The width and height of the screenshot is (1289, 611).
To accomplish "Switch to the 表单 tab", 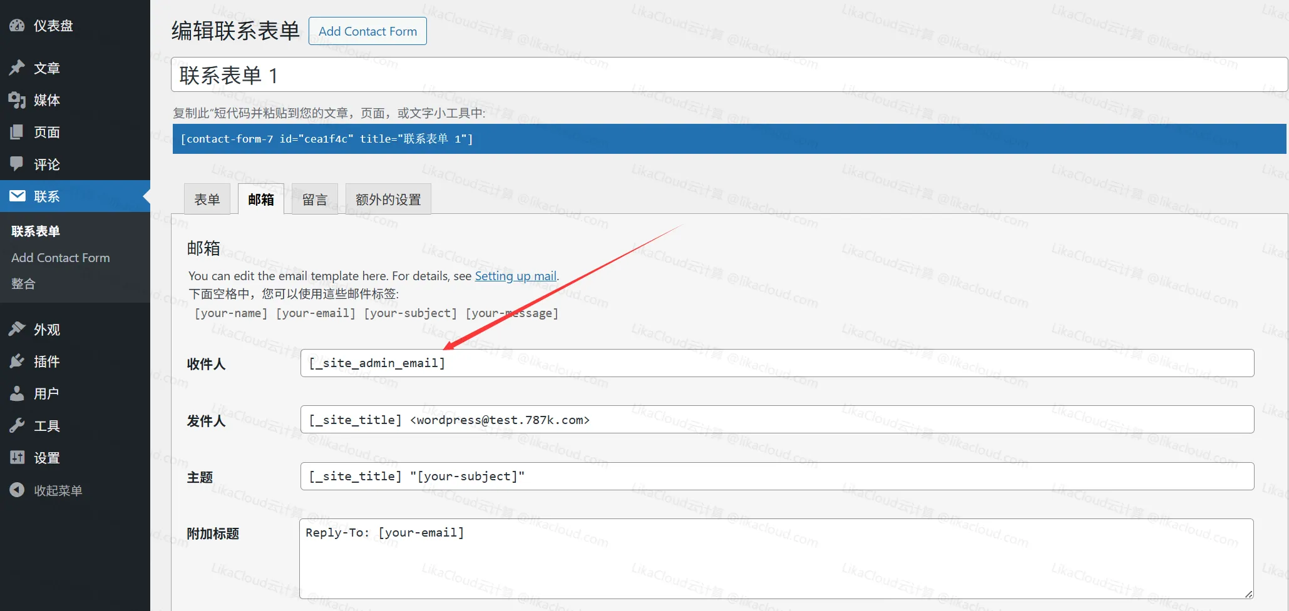I will pos(207,199).
